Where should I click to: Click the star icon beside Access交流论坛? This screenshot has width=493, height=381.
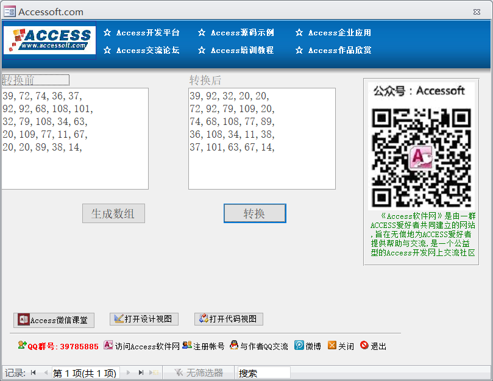click(x=107, y=50)
